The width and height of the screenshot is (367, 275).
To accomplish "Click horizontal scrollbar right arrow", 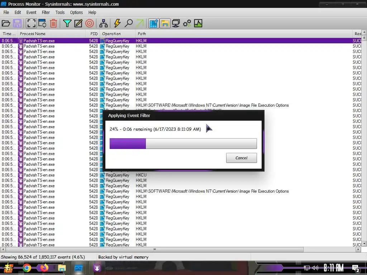I will (358, 249).
